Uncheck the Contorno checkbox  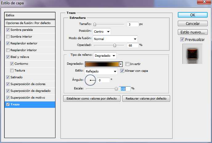click(x=12, y=63)
